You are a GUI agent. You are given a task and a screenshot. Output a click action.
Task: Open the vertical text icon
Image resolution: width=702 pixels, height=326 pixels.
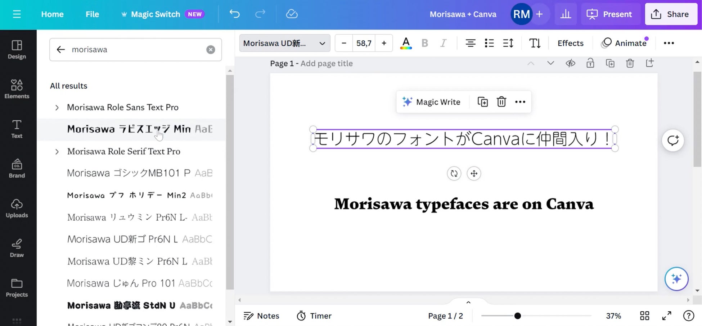pyautogui.click(x=535, y=43)
